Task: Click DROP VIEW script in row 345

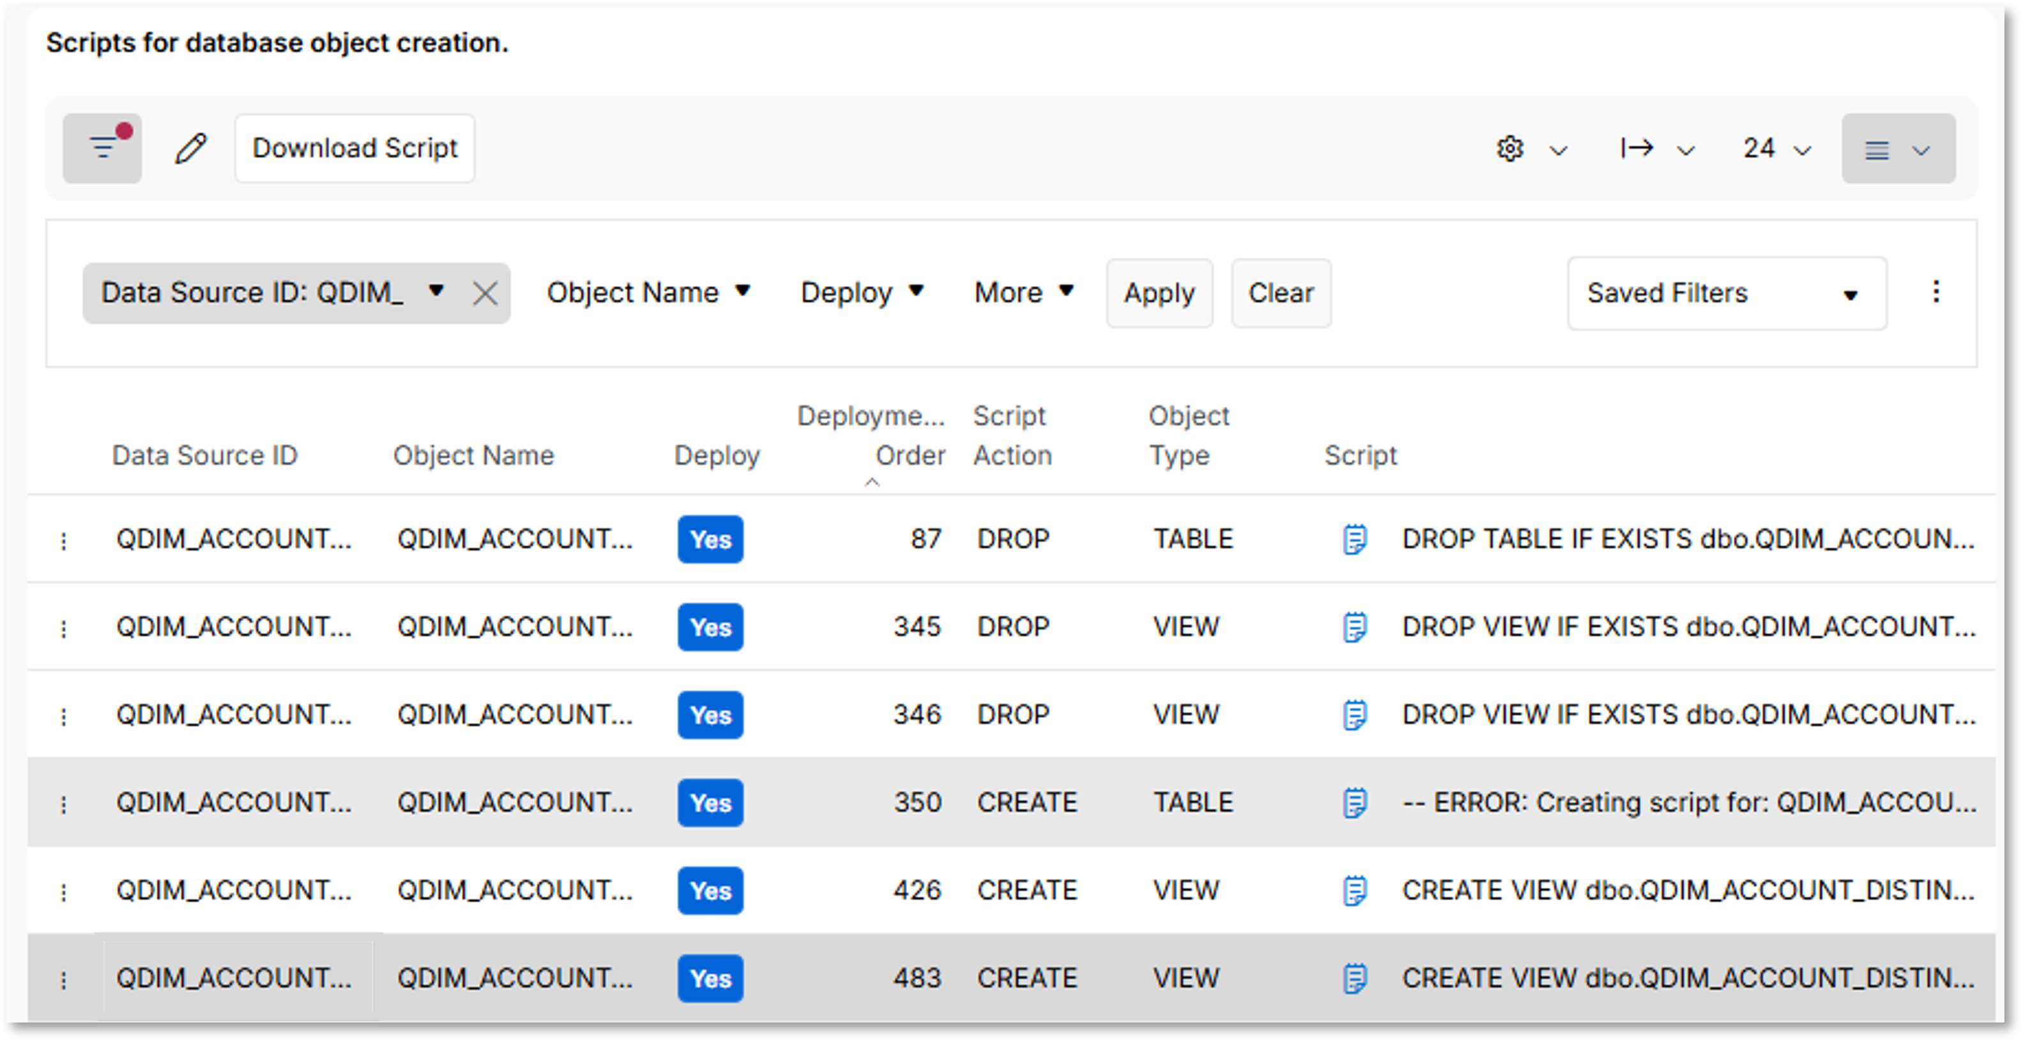Action: point(1688,627)
